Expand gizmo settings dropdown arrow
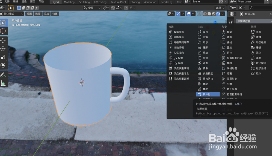Screen dimensions: 272x156 pyautogui.click(x=183, y=14)
